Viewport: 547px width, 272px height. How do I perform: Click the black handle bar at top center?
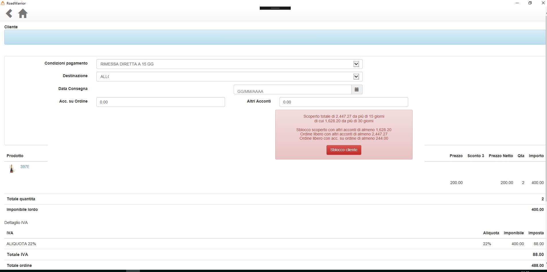(275, 8)
